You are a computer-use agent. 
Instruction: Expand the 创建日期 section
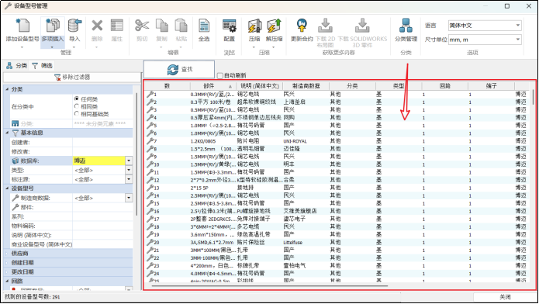coord(7,263)
